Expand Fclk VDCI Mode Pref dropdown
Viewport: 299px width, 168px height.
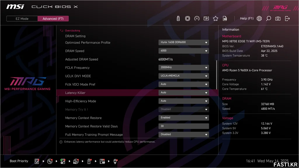coord(184,84)
